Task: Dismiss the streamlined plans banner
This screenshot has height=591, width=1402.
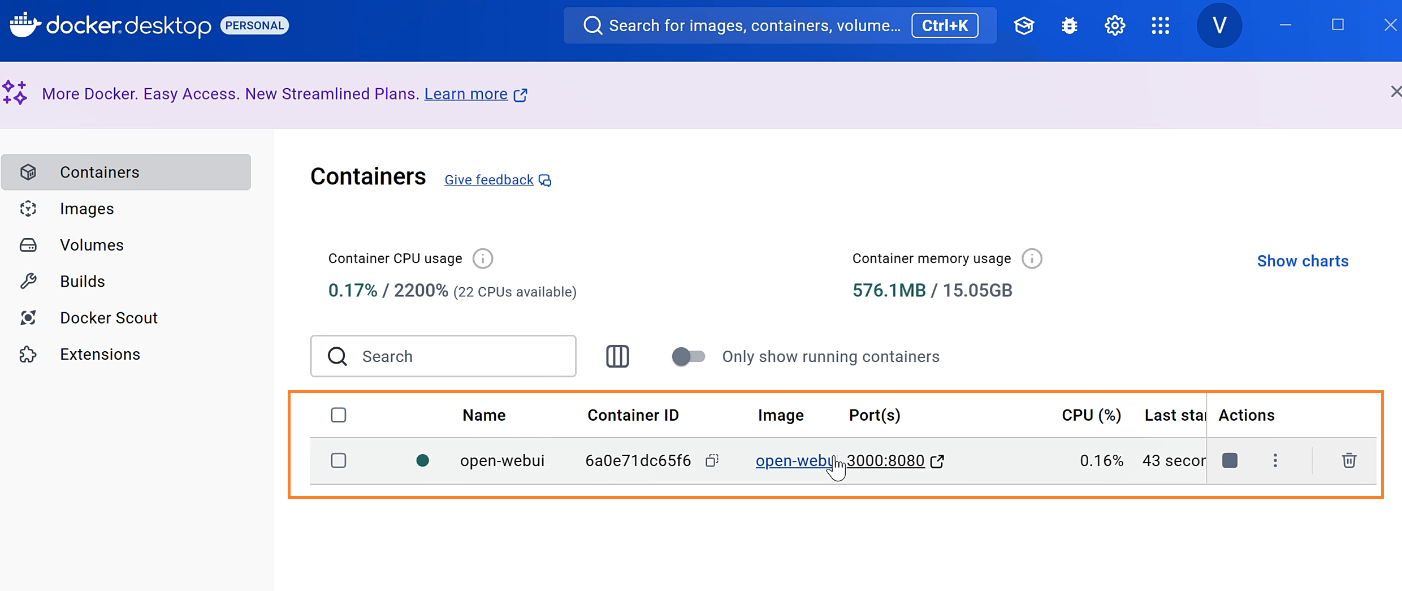Action: point(1395,92)
